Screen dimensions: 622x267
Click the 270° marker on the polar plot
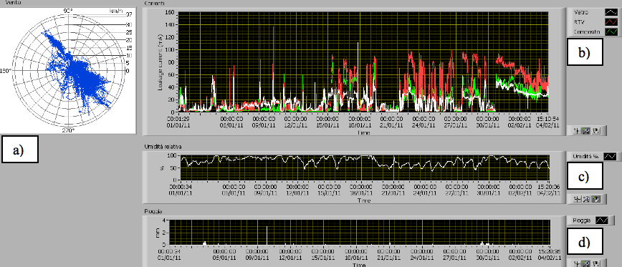click(x=68, y=130)
